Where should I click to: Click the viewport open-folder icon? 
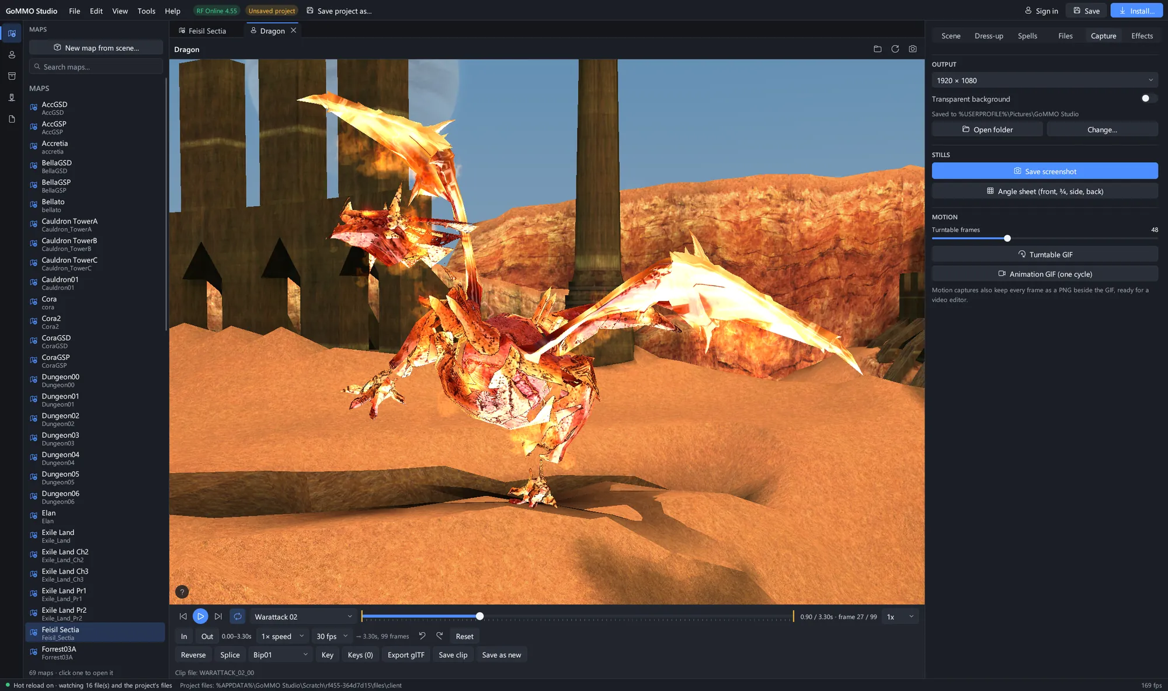click(877, 49)
